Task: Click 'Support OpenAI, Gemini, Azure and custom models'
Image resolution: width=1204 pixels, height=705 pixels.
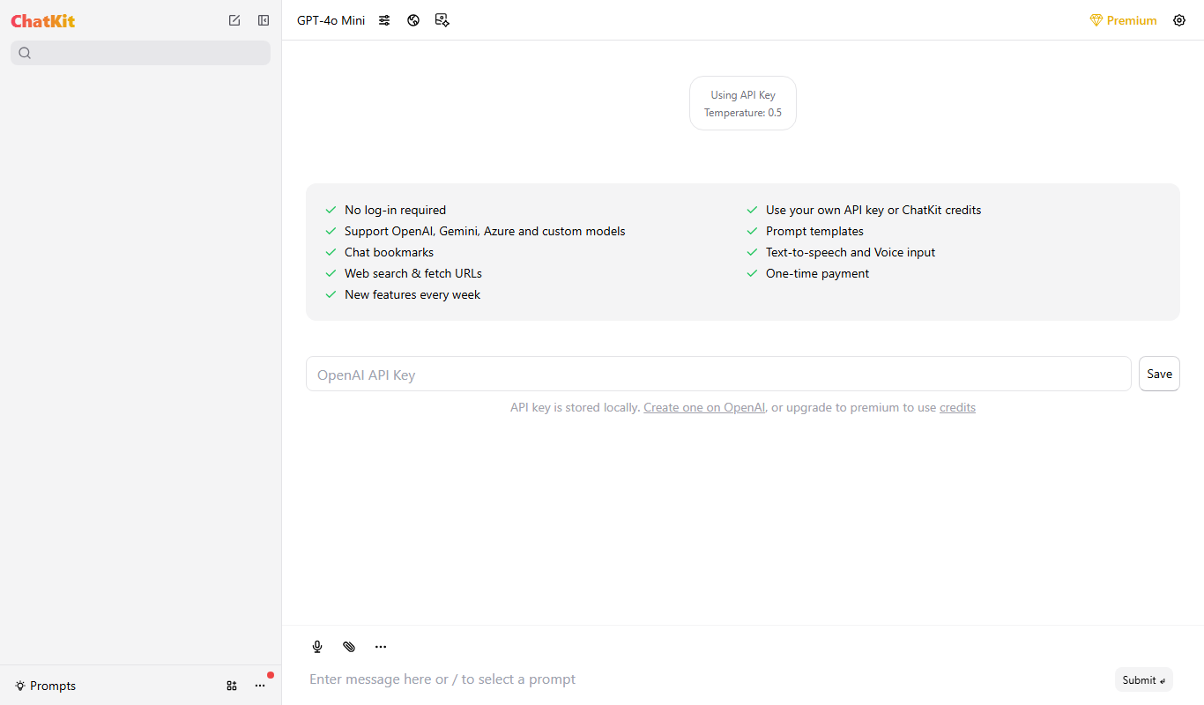Action: click(485, 231)
